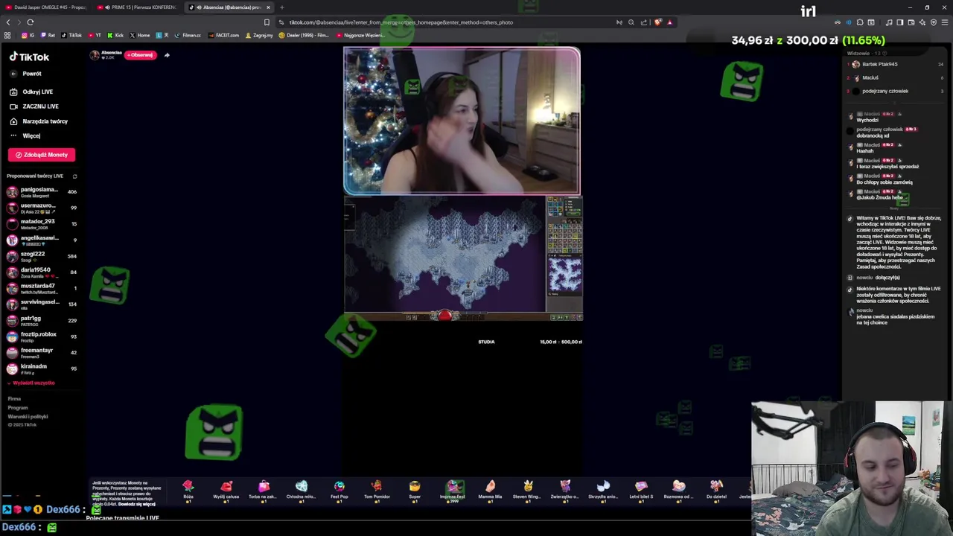
Task: Open kirainadm LIVE creator row
Action: click(x=42, y=368)
